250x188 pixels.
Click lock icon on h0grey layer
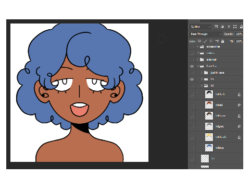tap(239, 126)
